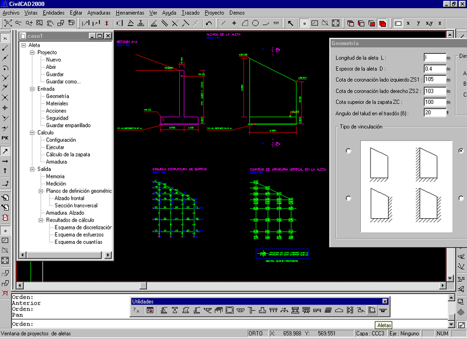Open Geometría under Entrada in tree
This screenshot has width=467, height=339.
point(57,96)
